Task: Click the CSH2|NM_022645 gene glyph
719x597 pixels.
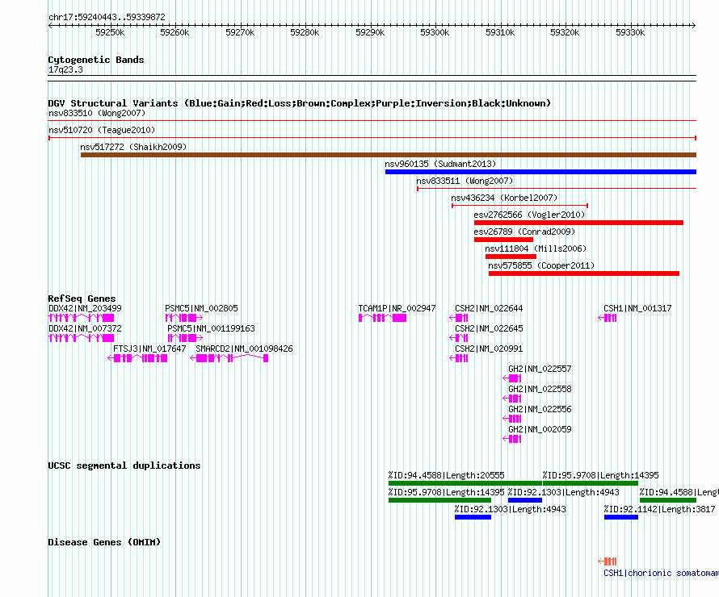Action: [459, 338]
